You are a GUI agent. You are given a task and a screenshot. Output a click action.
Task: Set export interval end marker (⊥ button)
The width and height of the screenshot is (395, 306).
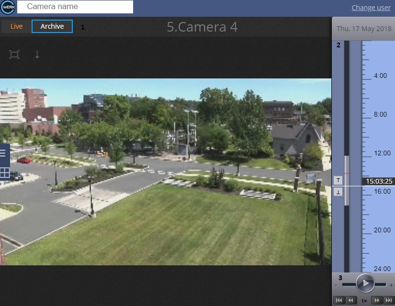(x=338, y=192)
